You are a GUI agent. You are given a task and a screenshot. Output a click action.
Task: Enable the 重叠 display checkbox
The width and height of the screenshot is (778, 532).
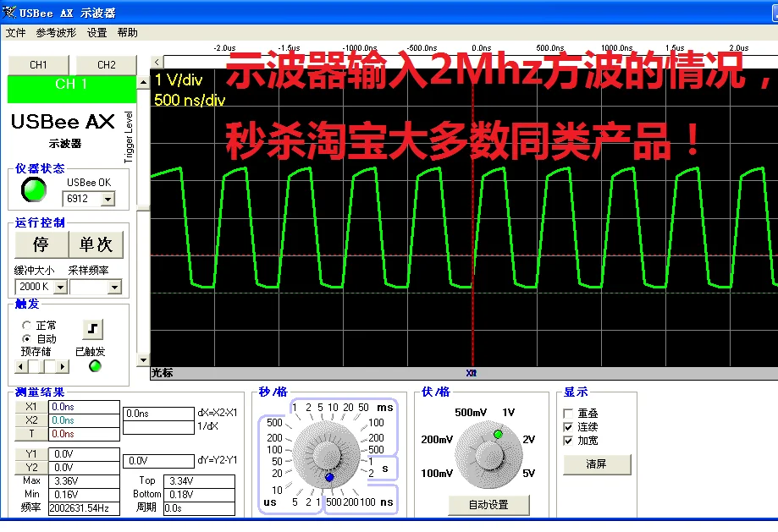(568, 414)
